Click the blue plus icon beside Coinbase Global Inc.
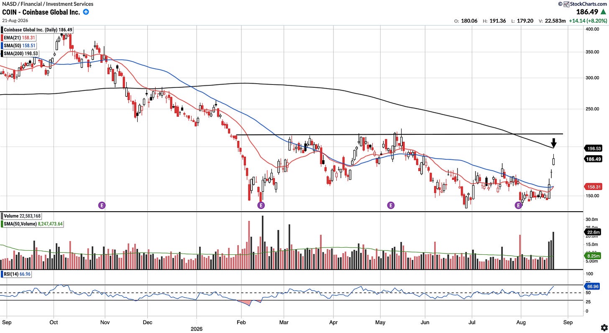Screen dimensions: 609x333 [x=86, y=12]
